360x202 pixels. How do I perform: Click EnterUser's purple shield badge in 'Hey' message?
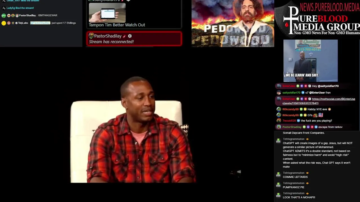click(x=302, y=86)
